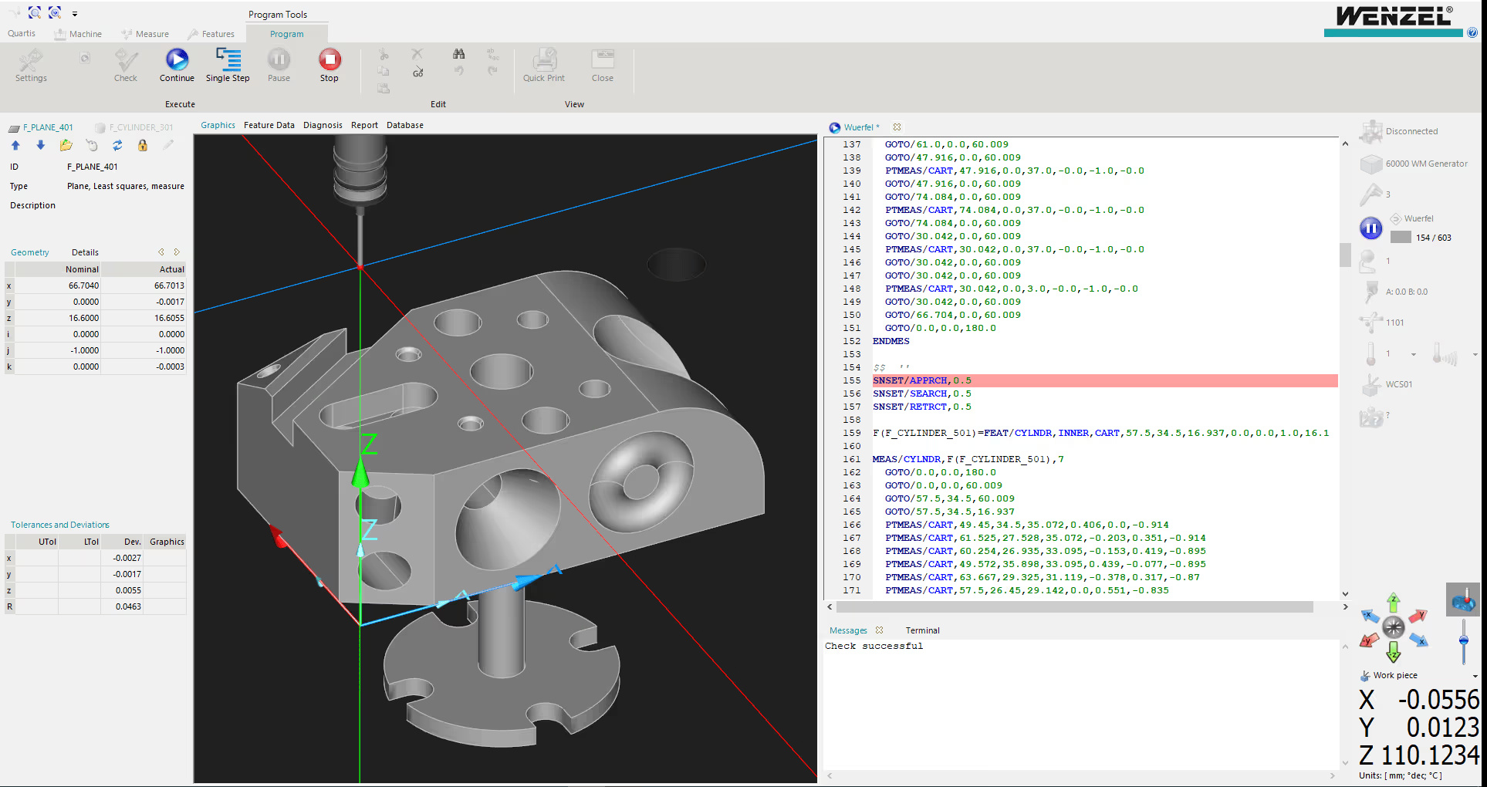Click the green +Z jog arrow

coord(1393,602)
